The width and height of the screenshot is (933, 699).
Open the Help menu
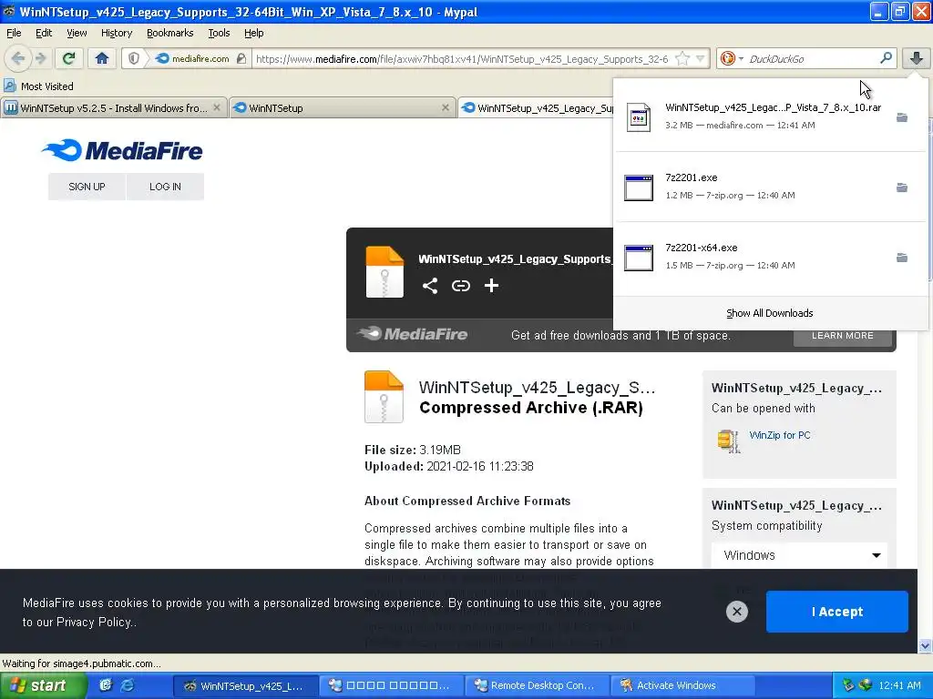coord(253,33)
